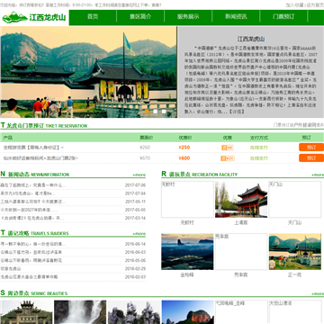Click 在线支付 in the ¥670 ticket row
324x324 pixels.
pos(259,158)
